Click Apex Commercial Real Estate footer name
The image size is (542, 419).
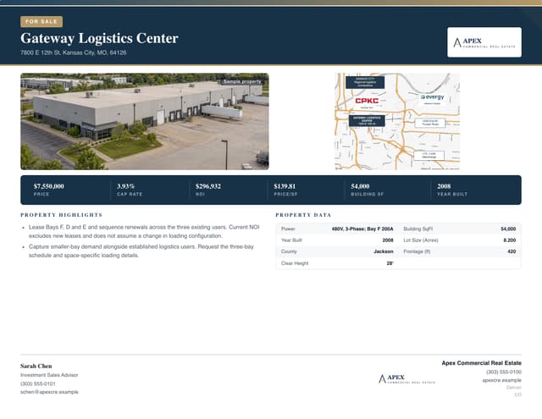click(x=482, y=363)
